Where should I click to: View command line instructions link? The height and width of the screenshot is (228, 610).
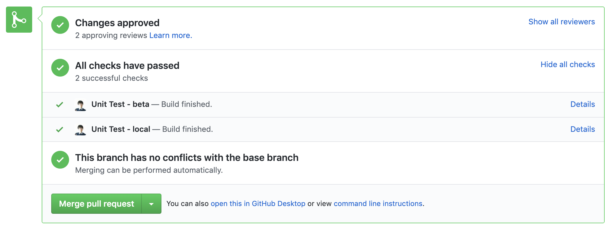point(378,204)
